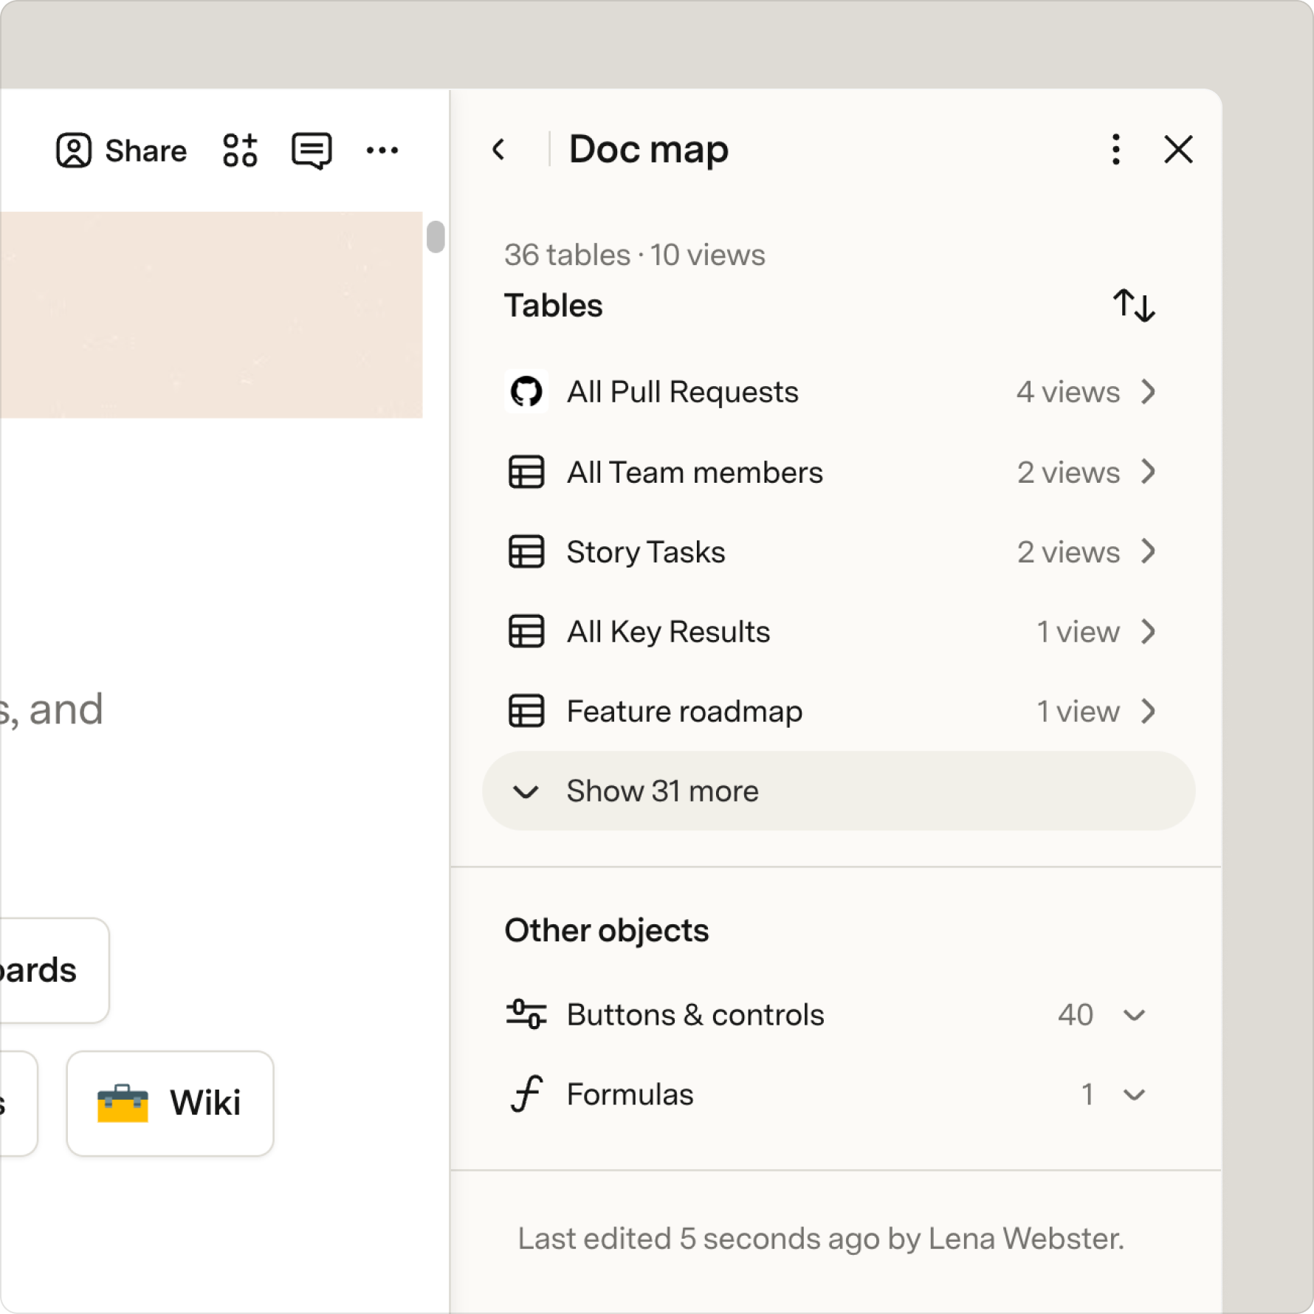Click the document scrollbar thumb
1314x1314 pixels.
pyautogui.click(x=436, y=237)
